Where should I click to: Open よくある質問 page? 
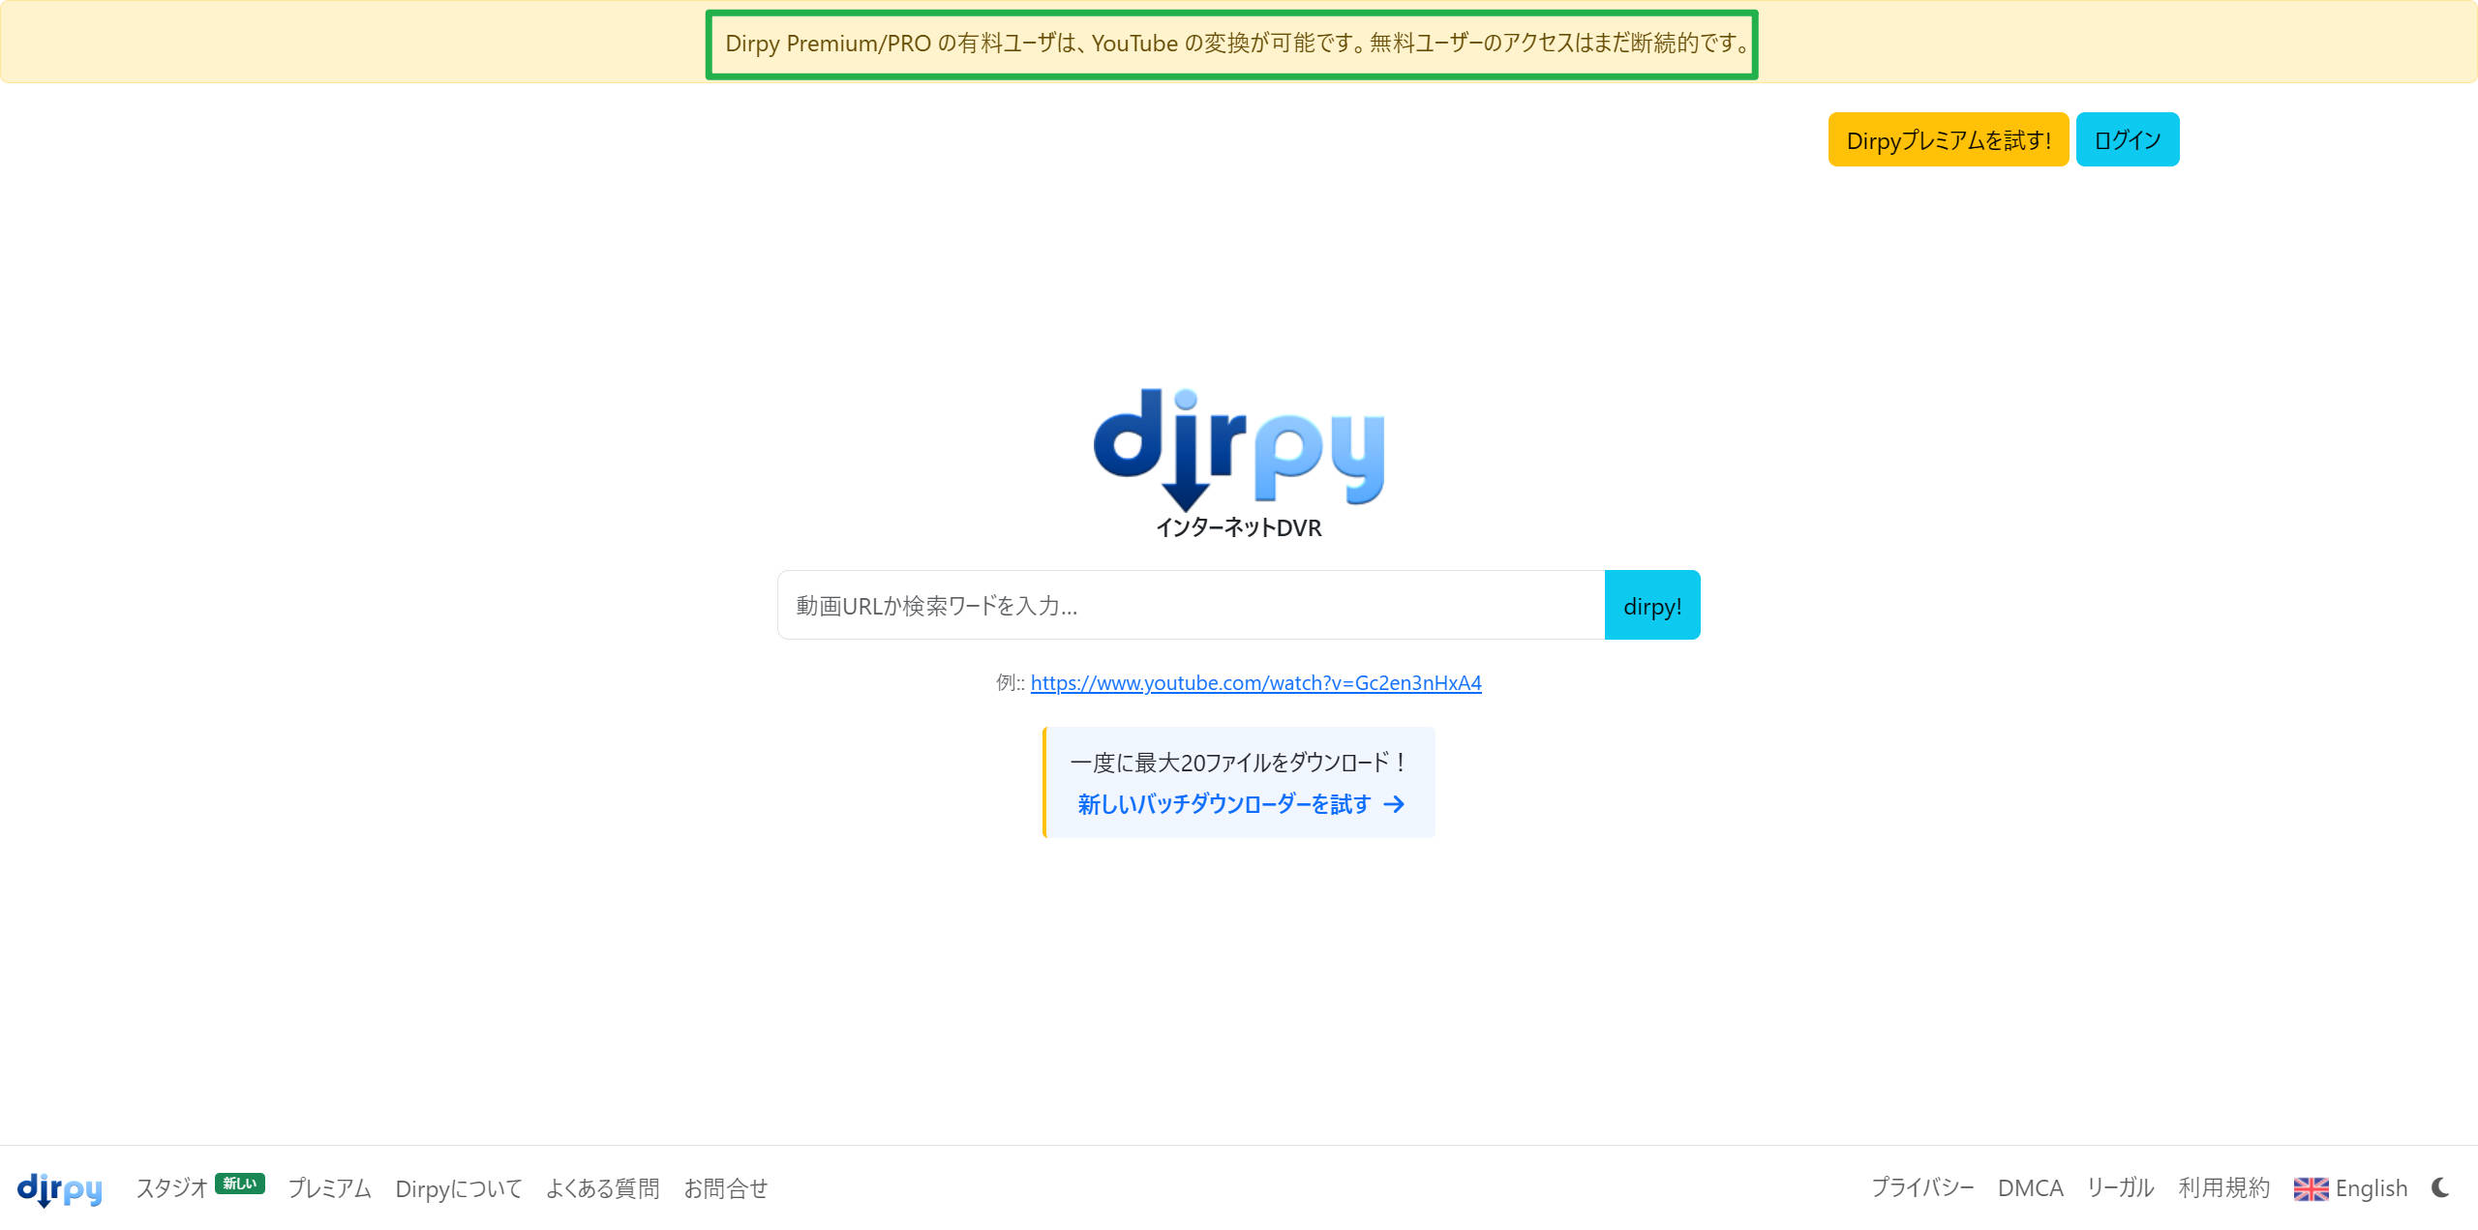[x=602, y=1188]
